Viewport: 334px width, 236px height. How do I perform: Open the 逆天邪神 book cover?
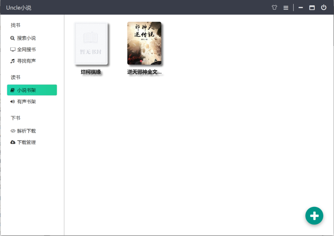[x=144, y=43]
